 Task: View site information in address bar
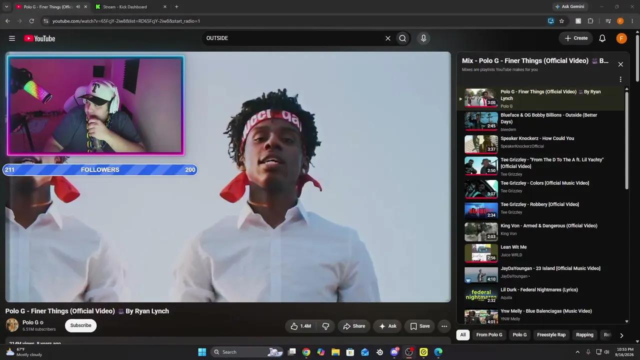[x=45, y=21]
